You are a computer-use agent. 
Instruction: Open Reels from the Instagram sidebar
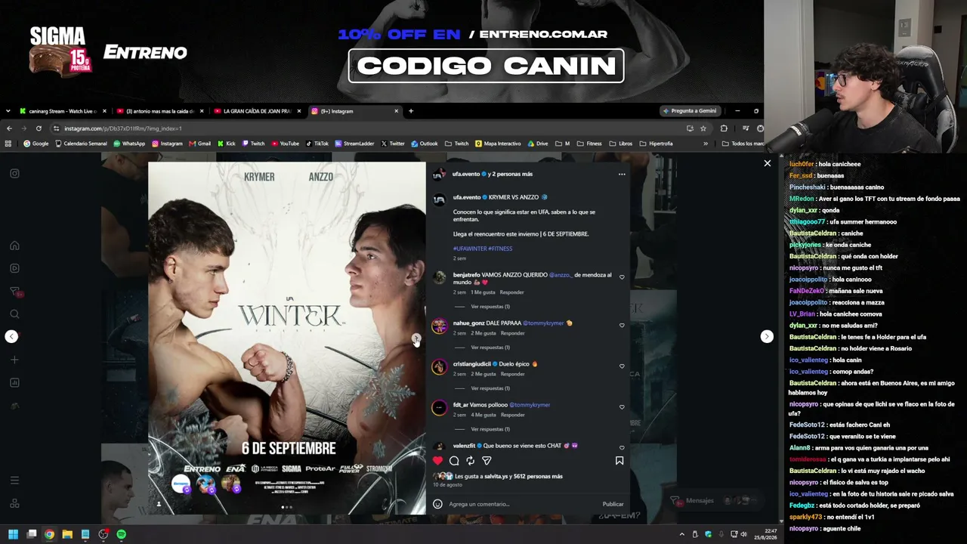pyautogui.click(x=14, y=268)
